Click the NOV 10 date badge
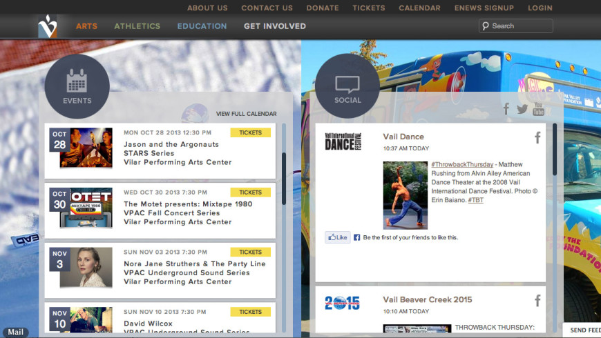 [59, 319]
